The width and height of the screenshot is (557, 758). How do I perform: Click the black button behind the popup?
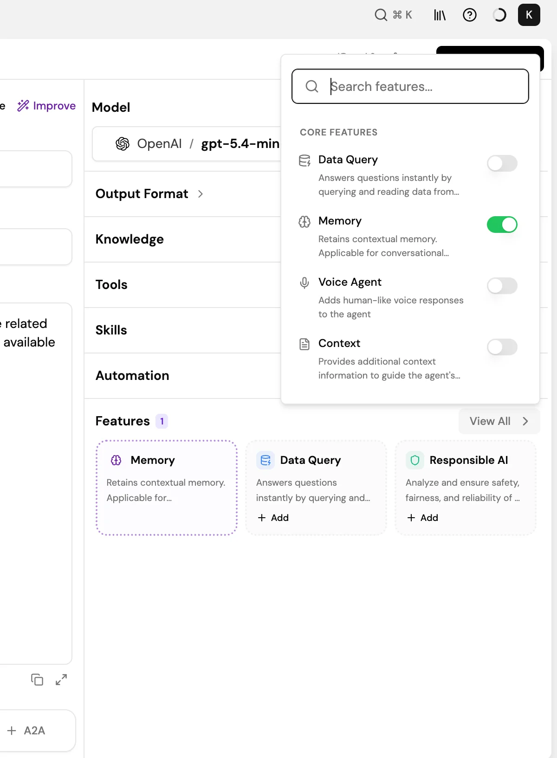pos(490,50)
